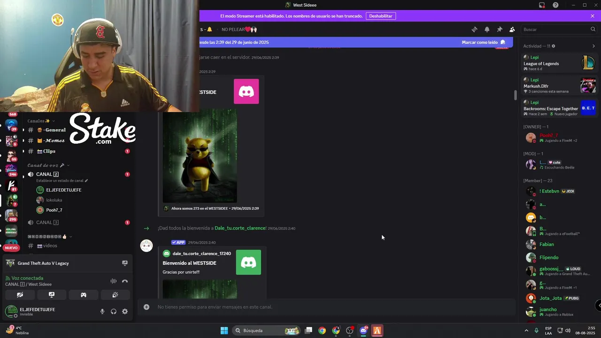Open the Discord inbox icon

click(x=542, y=5)
